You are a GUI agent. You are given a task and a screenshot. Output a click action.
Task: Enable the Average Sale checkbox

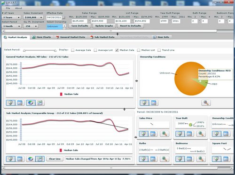(x=72, y=50)
